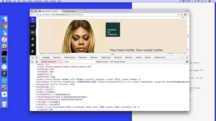Uncheck the Group similar checkbox
Screen dimensions: 216x121
click(112, 62)
